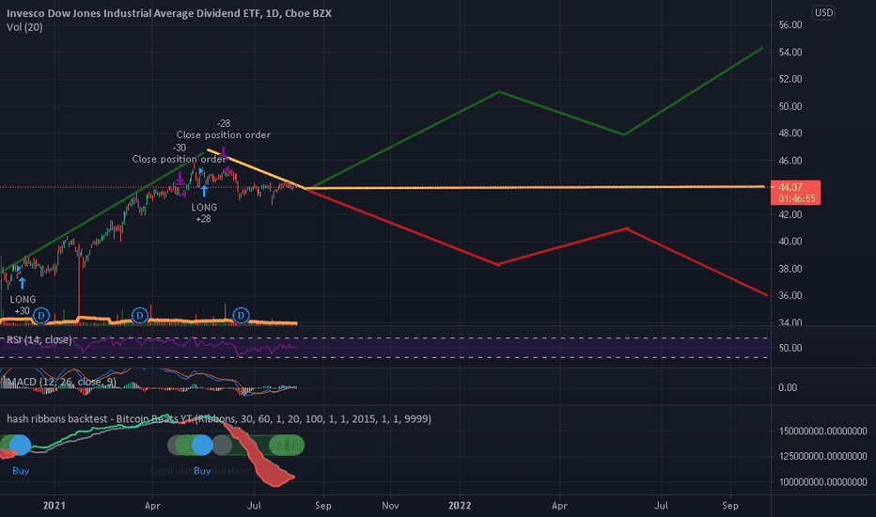Click the Apr label right of 2021

click(152, 506)
